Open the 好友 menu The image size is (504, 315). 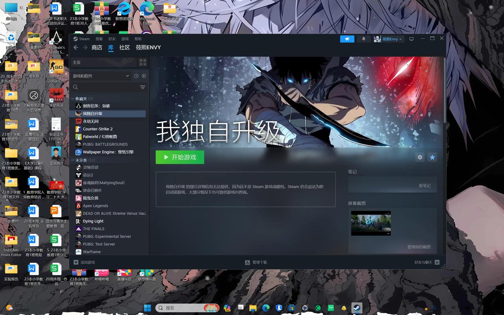coord(112,39)
